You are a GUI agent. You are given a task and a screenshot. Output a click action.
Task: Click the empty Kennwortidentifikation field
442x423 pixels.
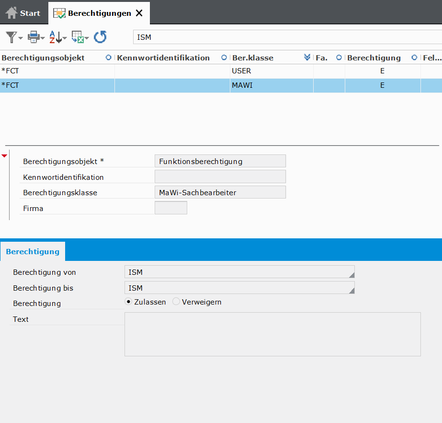tap(220, 176)
